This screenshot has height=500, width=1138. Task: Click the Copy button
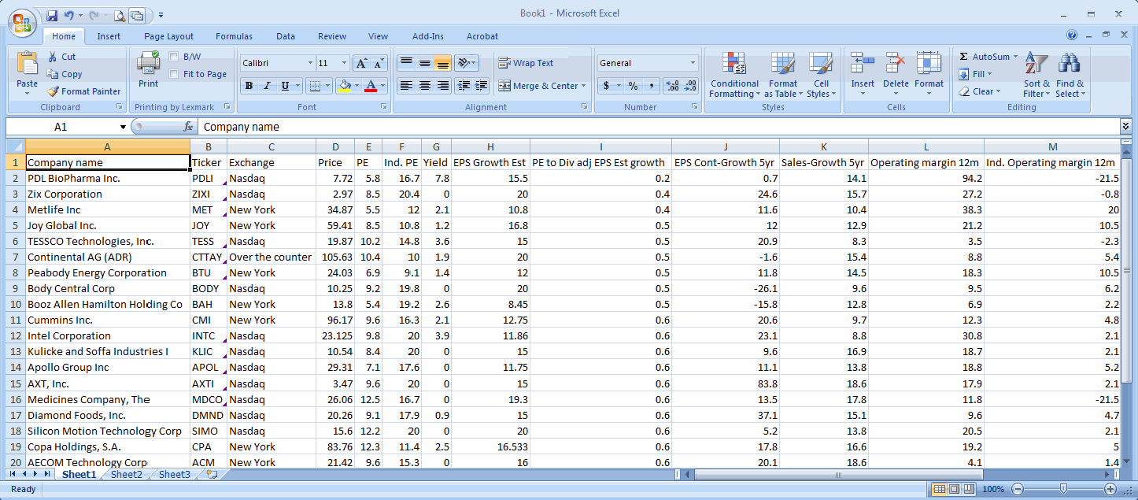tap(65, 74)
